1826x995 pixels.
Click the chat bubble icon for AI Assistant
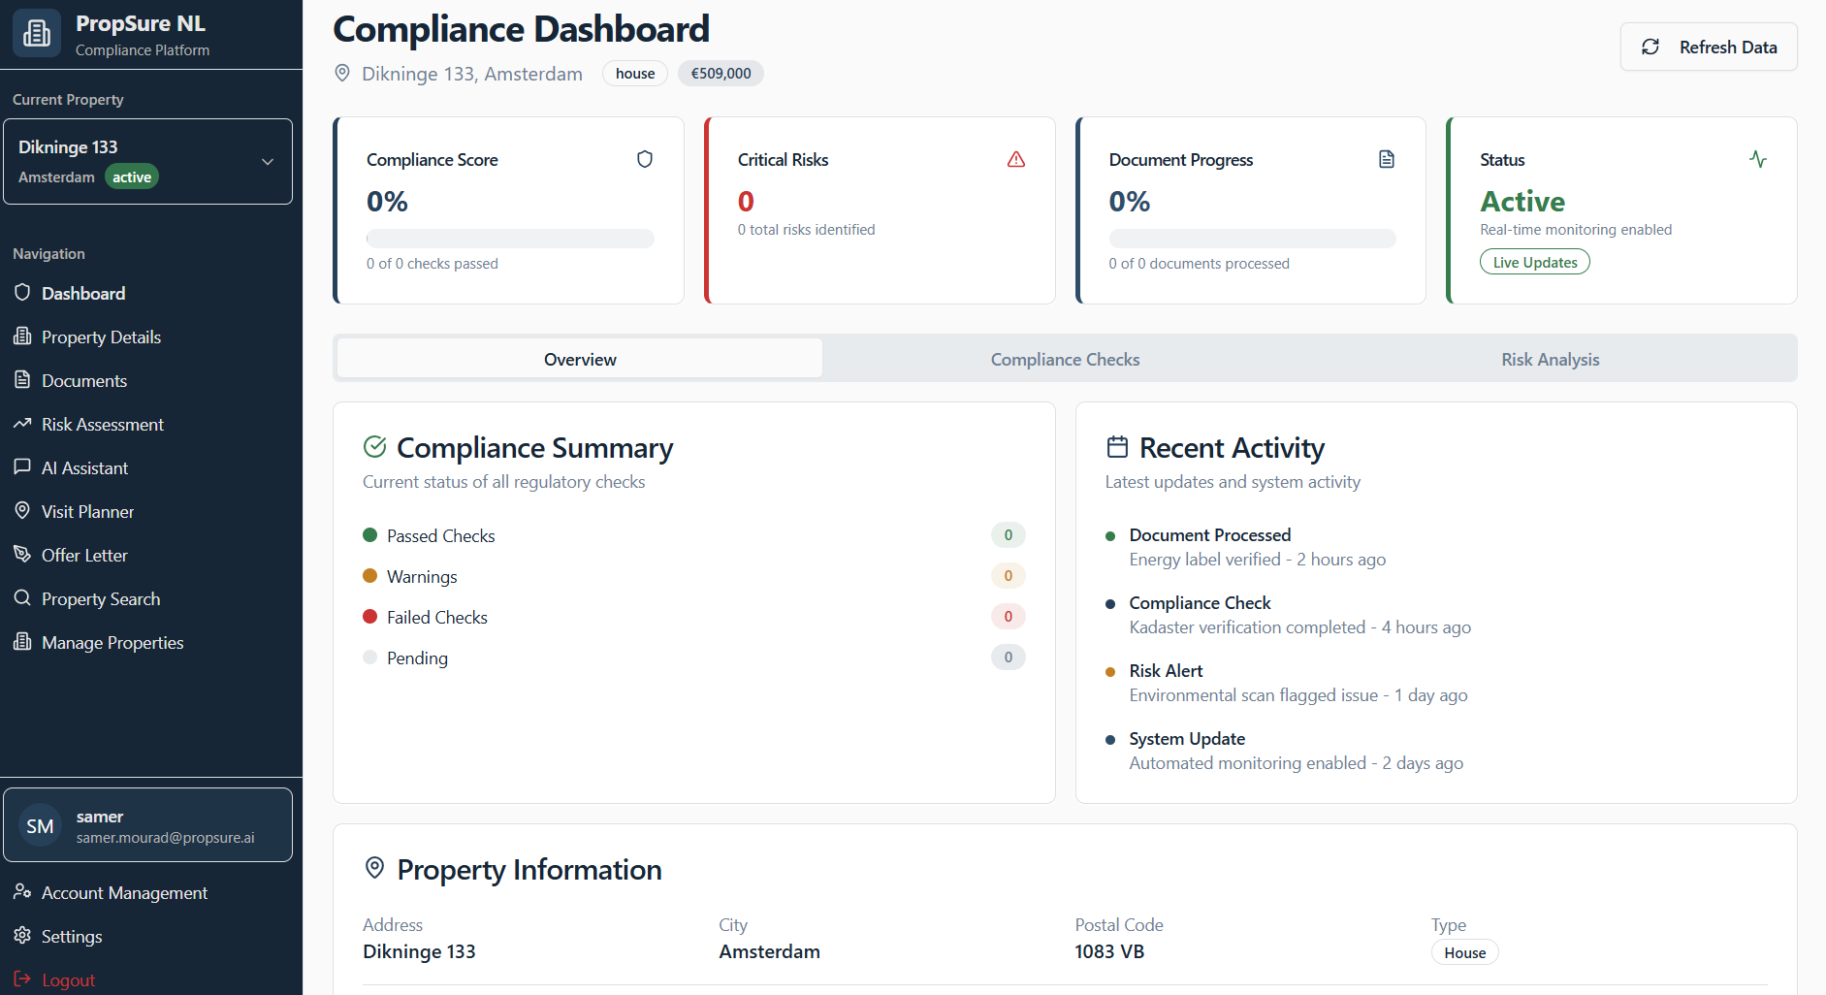pyautogui.click(x=22, y=467)
